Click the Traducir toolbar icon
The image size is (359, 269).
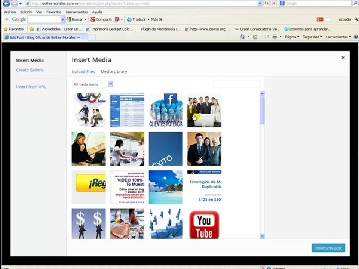129,19
